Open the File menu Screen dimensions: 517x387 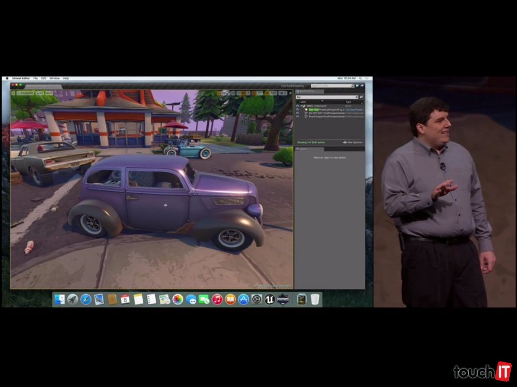point(36,78)
